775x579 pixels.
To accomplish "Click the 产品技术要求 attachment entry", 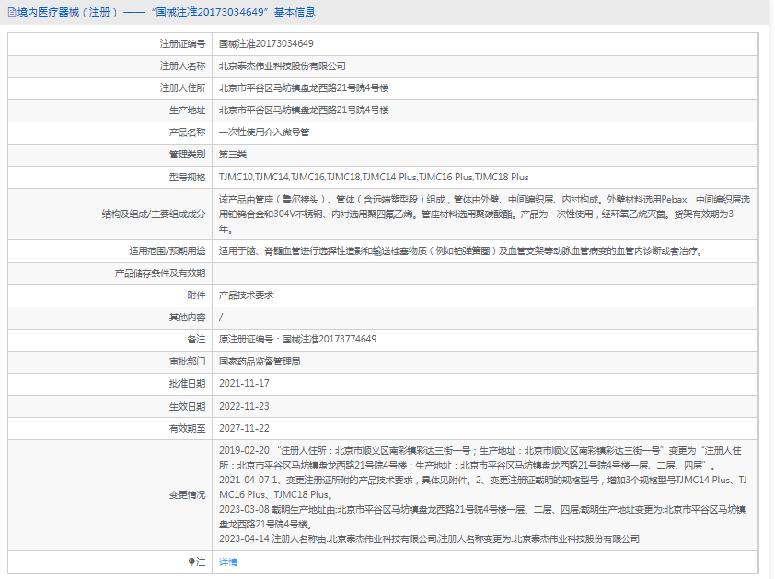I will click(x=246, y=295).
